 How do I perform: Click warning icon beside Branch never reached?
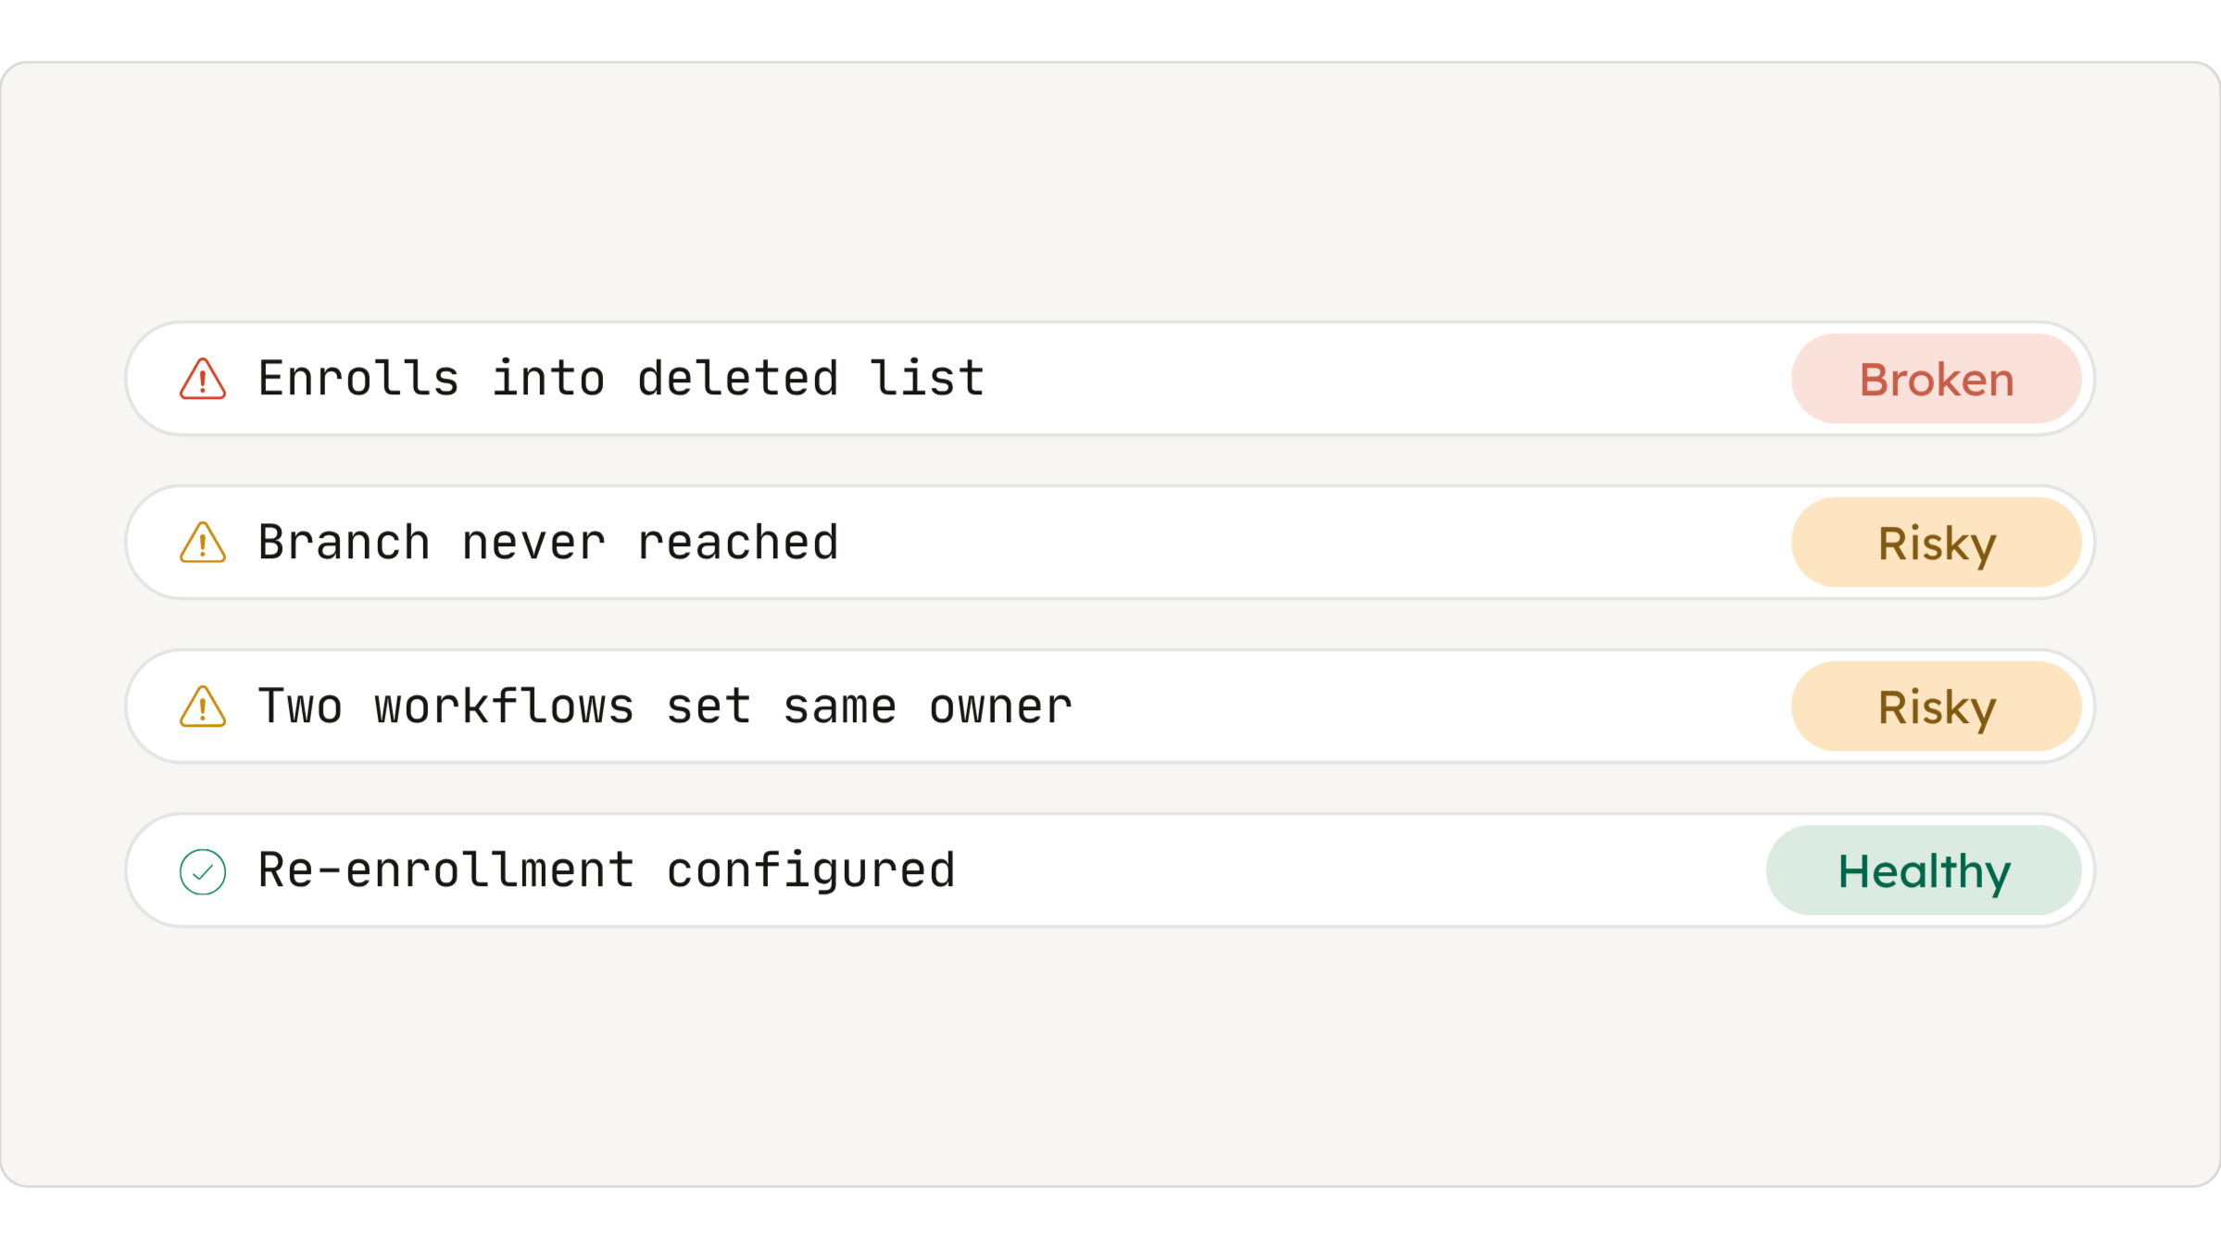pos(202,543)
